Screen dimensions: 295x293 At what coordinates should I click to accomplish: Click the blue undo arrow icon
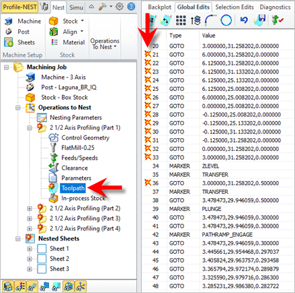point(244,20)
